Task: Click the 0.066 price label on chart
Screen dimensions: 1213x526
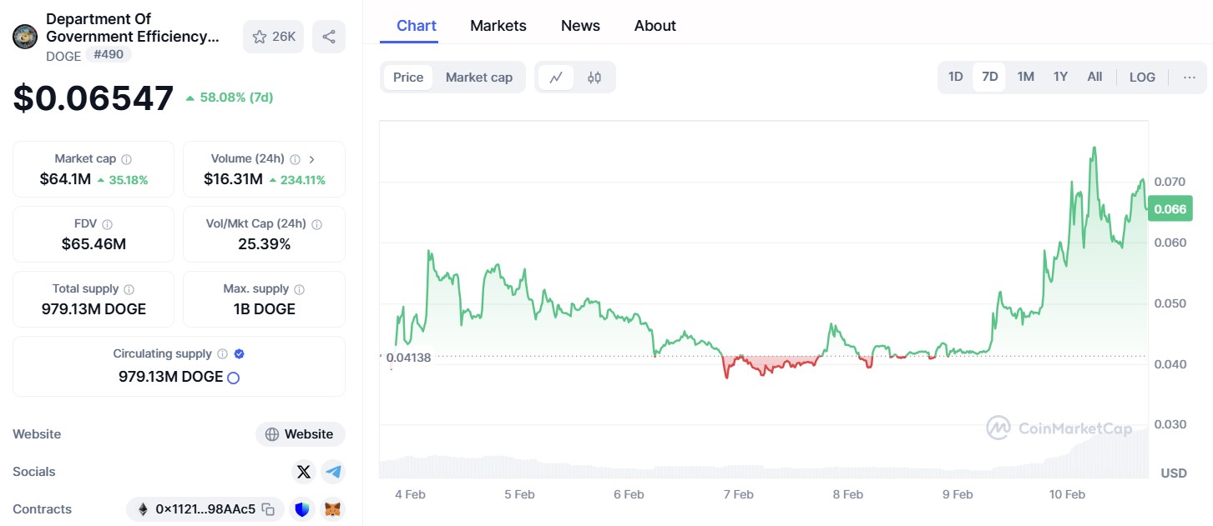Action: coord(1170,208)
